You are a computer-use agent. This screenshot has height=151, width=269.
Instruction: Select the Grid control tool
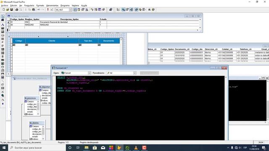pyautogui.click(x=3, y=60)
